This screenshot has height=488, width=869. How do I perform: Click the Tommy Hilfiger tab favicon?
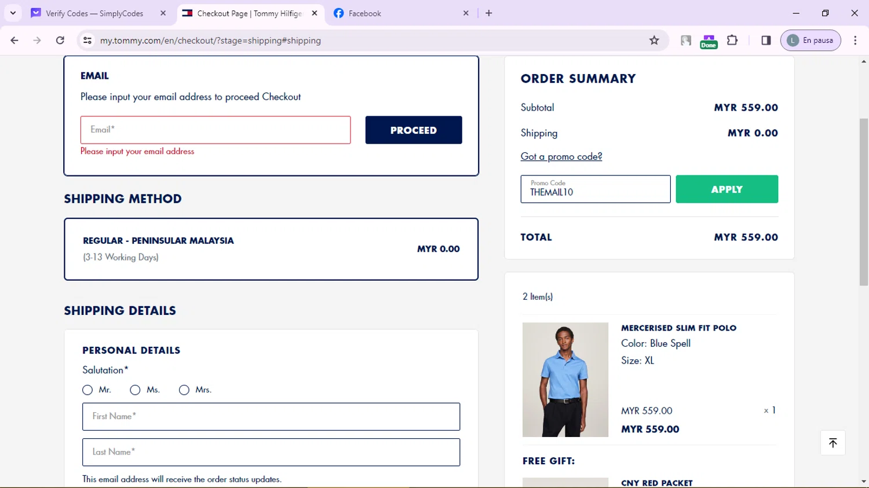click(x=187, y=13)
